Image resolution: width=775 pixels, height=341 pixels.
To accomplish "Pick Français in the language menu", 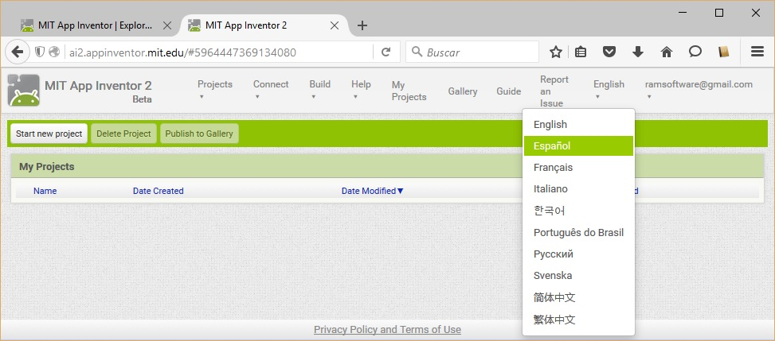I will (553, 168).
